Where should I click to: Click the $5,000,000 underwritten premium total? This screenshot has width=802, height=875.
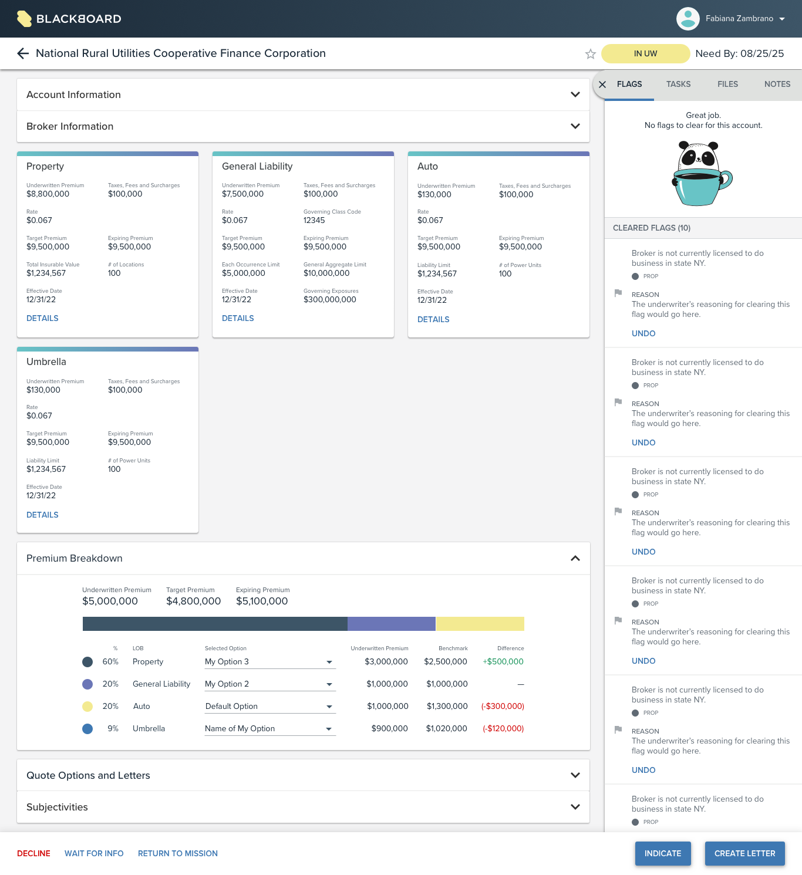(x=110, y=601)
